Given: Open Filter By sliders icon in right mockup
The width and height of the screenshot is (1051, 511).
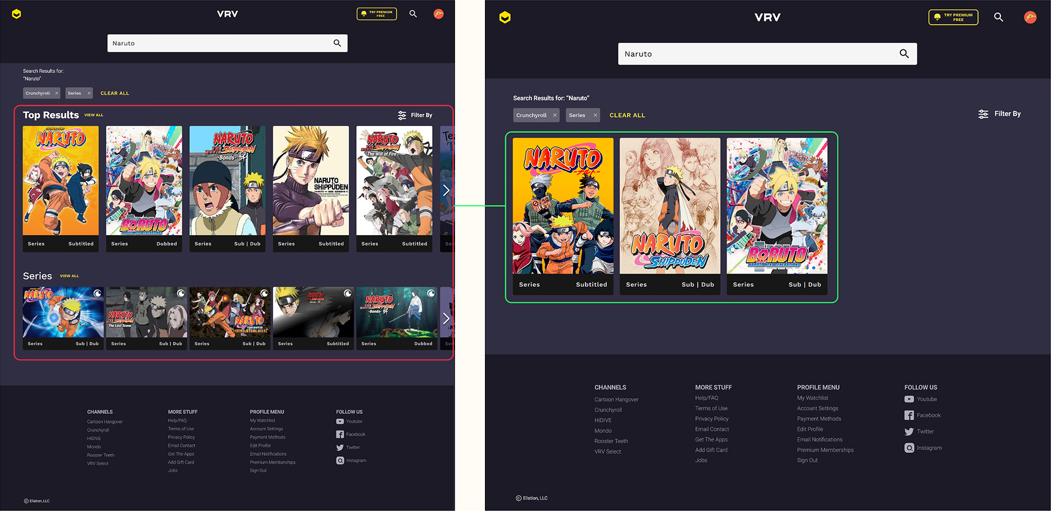Looking at the screenshot, I should tap(984, 114).
